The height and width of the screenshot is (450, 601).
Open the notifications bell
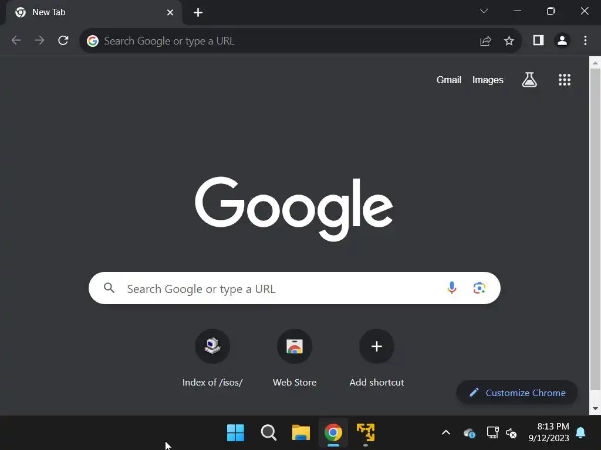pyautogui.click(x=580, y=432)
